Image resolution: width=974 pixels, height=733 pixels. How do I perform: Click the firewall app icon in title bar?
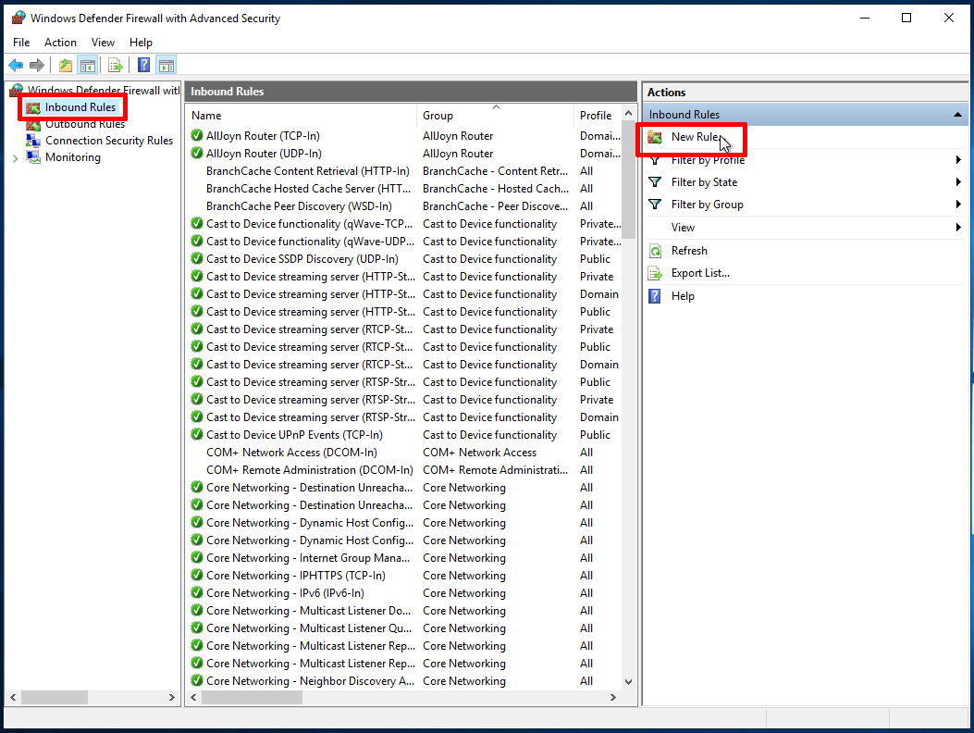18,18
